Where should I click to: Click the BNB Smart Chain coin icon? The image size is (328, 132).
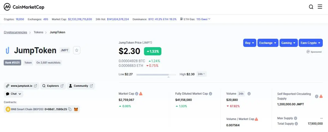(8, 109)
